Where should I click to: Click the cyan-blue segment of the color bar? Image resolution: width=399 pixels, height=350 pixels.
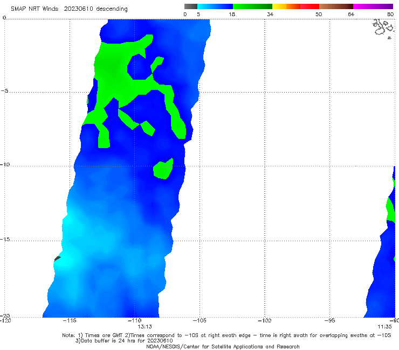pos(215,6)
